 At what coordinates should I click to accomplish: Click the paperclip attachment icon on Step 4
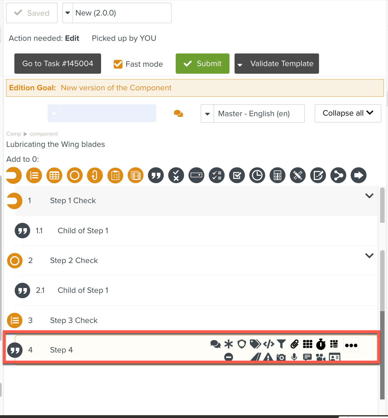point(295,344)
